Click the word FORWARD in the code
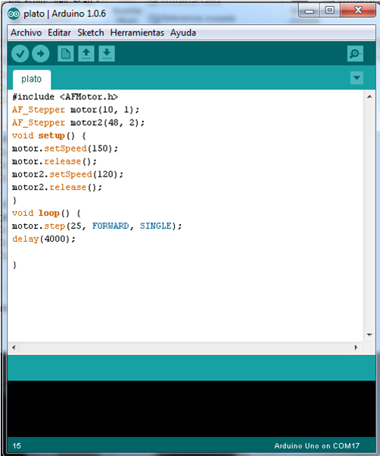The image size is (380, 456). click(x=111, y=226)
